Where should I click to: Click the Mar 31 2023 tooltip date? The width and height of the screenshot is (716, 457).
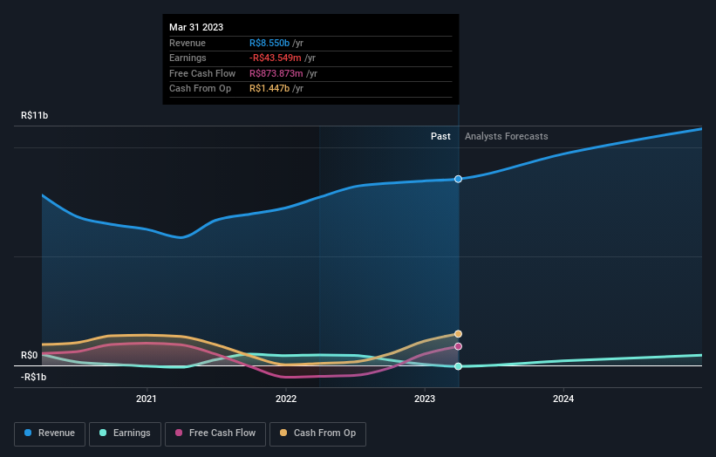(196, 27)
